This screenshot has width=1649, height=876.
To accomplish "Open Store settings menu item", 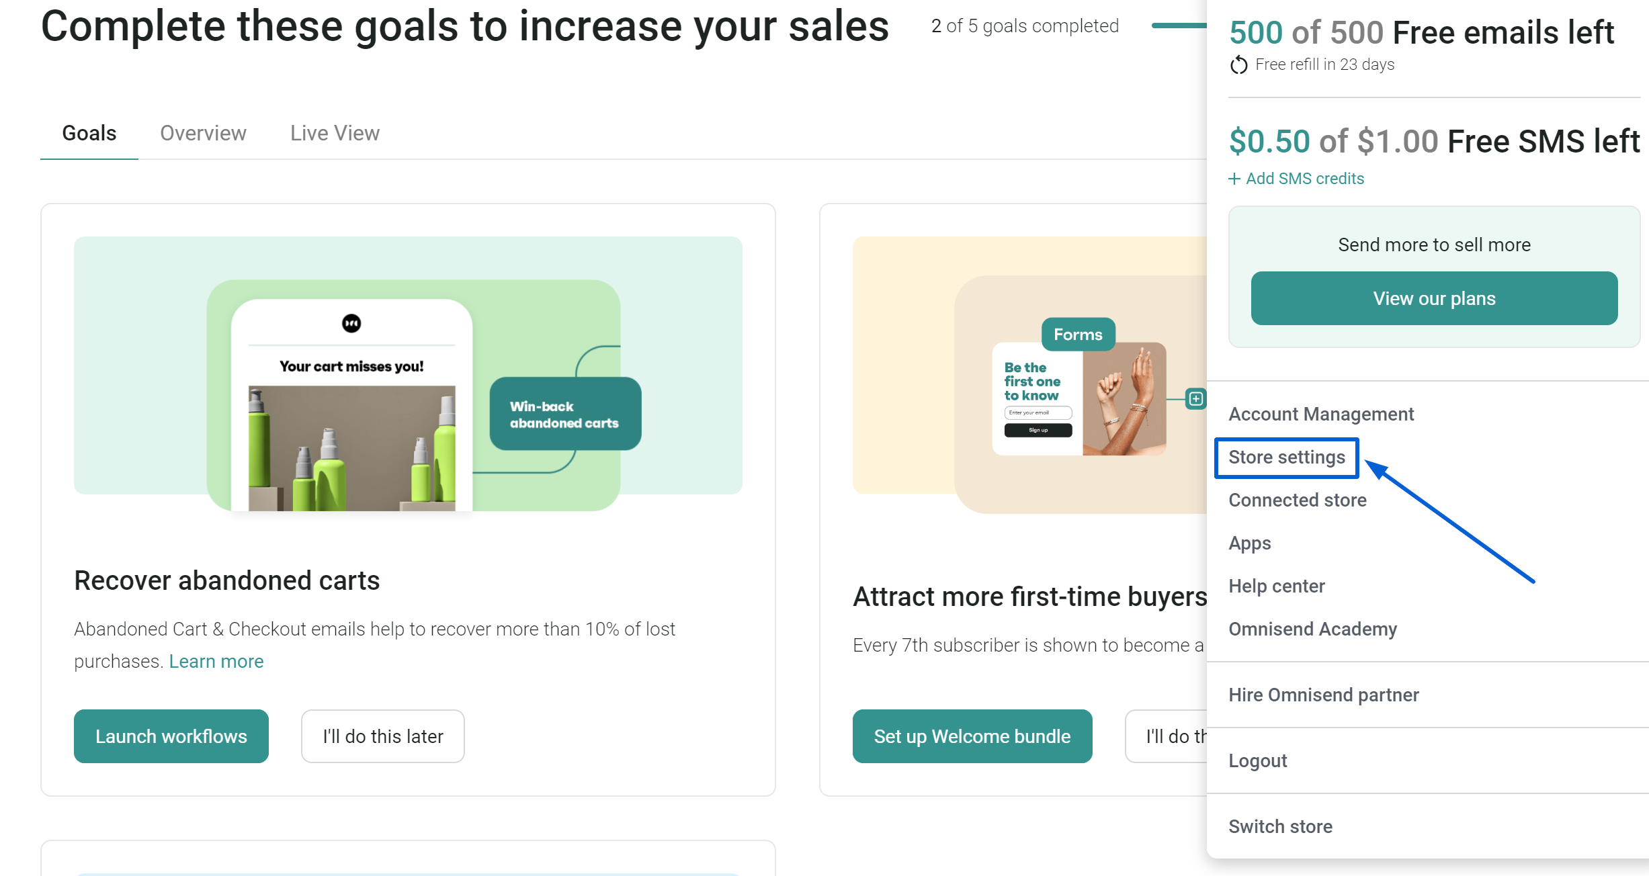I will (1287, 457).
